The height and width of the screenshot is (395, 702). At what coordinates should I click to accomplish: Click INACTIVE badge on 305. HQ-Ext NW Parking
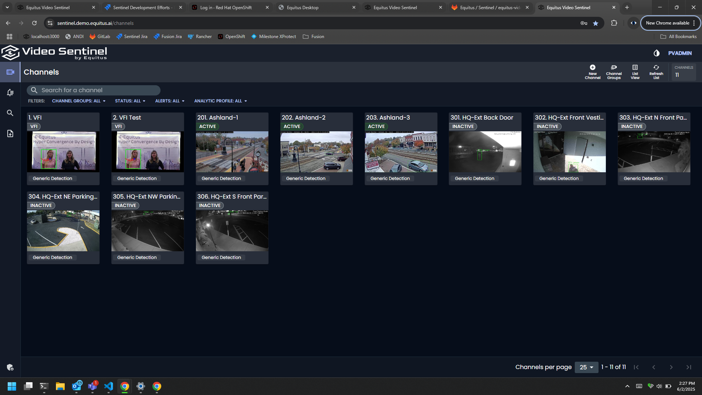[125, 206]
